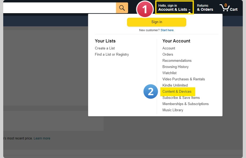Open Watchlist entry
This screenshot has width=246, height=158.
coord(170,73)
